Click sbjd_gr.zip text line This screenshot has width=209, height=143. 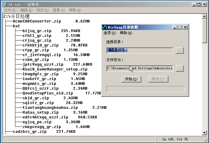pos(50,98)
